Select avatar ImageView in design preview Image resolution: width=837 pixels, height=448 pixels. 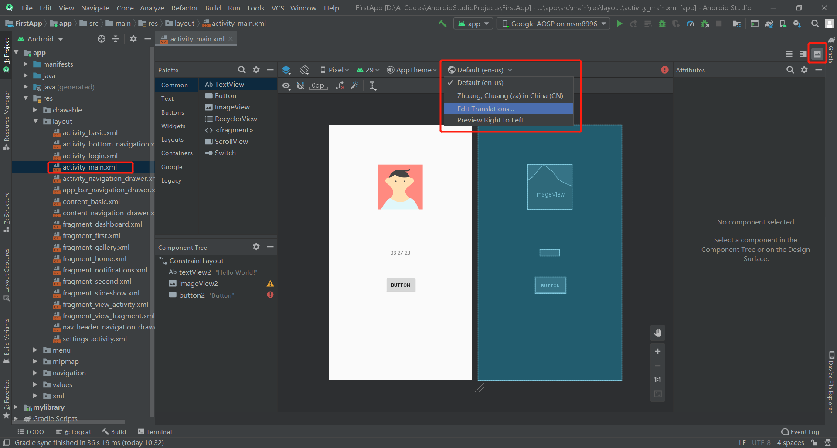pos(400,187)
